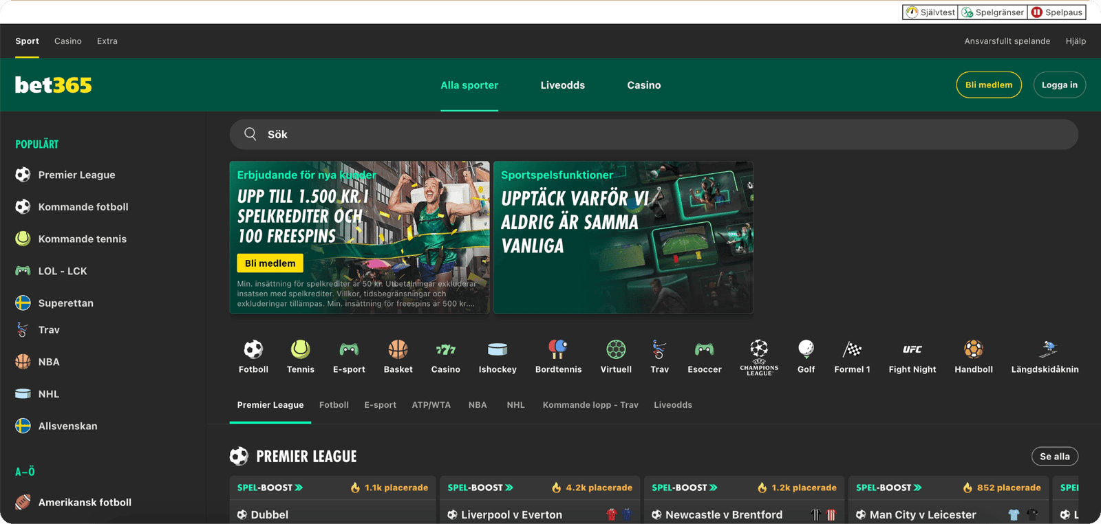Open the Sportspelsfunktioner promo banner
The image size is (1101, 524).
(x=623, y=237)
